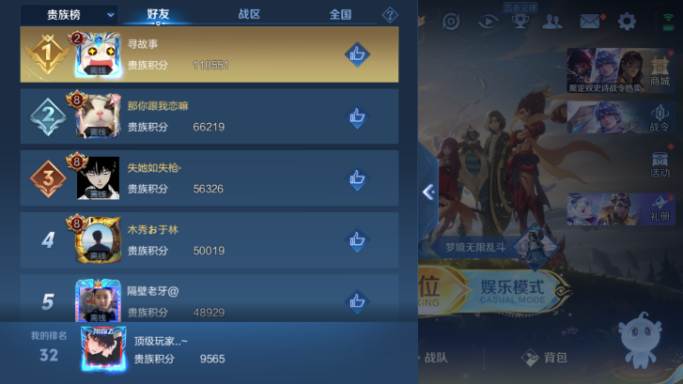The image size is (683, 384).
Task: Open the 背包 backpack
Action: point(545,358)
